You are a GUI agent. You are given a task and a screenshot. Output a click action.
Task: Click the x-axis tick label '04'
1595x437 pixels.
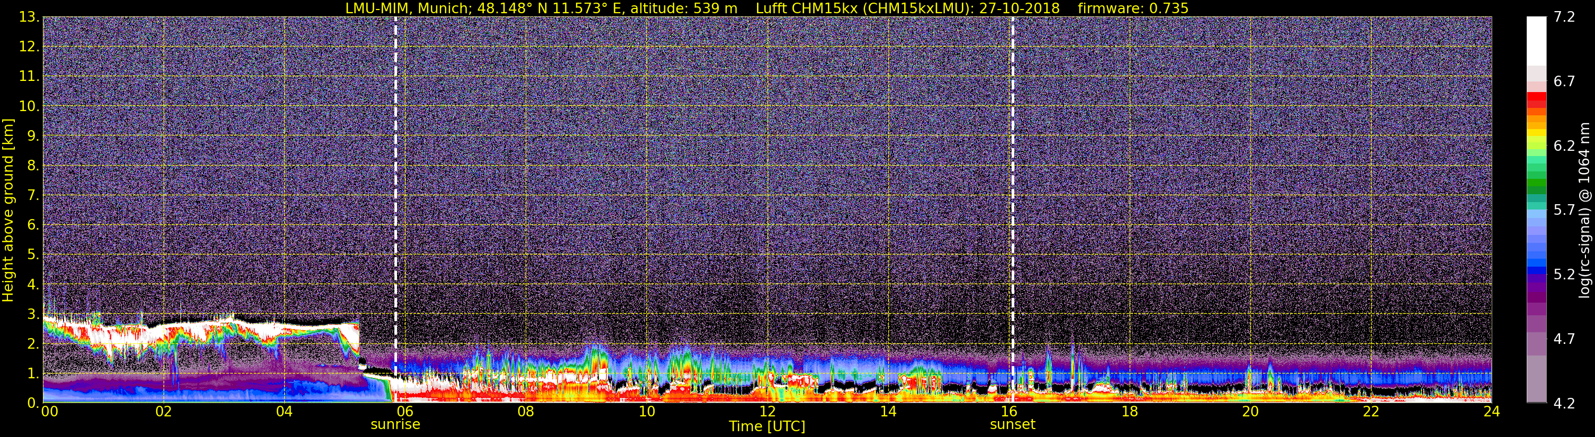click(x=284, y=412)
